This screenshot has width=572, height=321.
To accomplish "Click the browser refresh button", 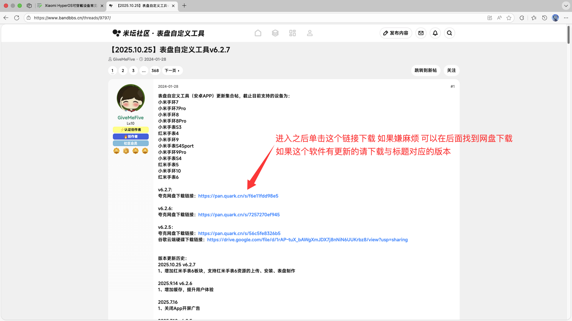I will coord(17,18).
